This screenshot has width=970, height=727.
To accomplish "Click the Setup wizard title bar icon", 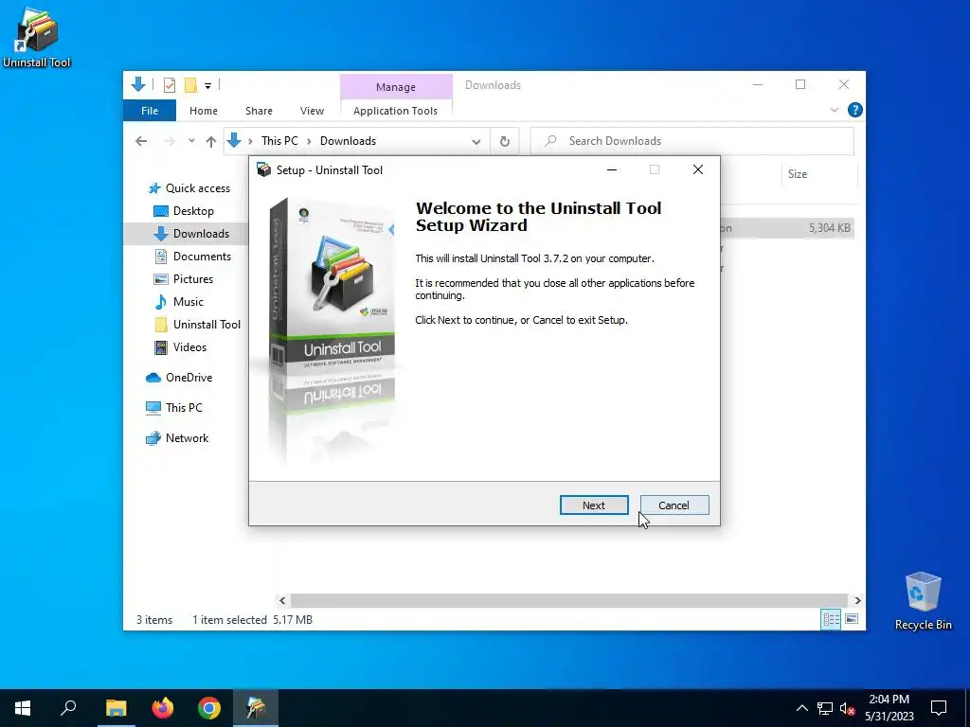I will coord(263,170).
